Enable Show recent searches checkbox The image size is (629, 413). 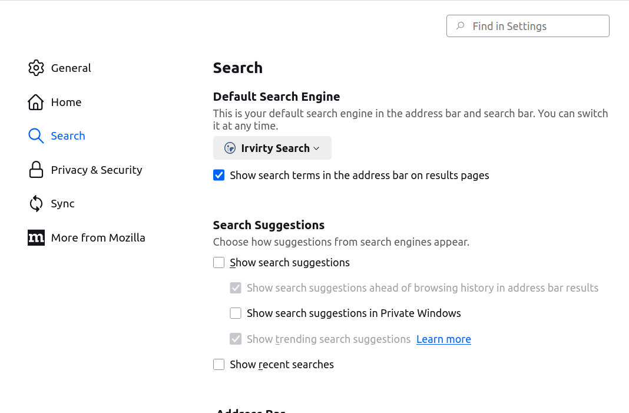point(219,365)
